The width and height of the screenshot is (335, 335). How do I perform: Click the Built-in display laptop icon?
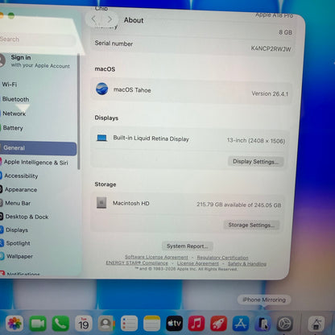(x=102, y=138)
